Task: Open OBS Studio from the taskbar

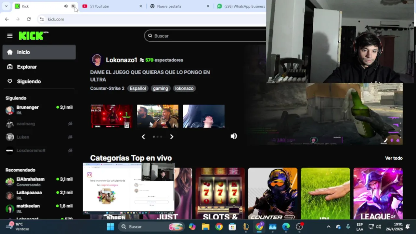Action: tap(299, 227)
